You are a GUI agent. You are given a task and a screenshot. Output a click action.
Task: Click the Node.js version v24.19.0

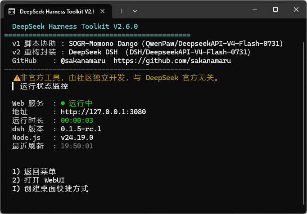coord(77,138)
